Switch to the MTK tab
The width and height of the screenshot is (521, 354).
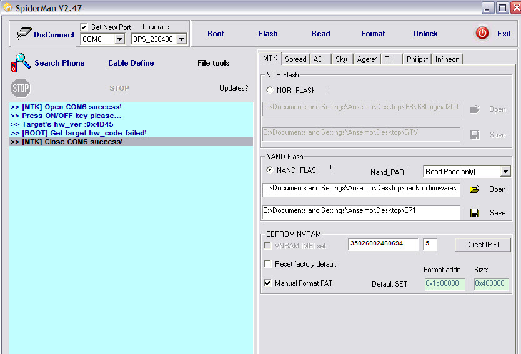pyautogui.click(x=270, y=58)
